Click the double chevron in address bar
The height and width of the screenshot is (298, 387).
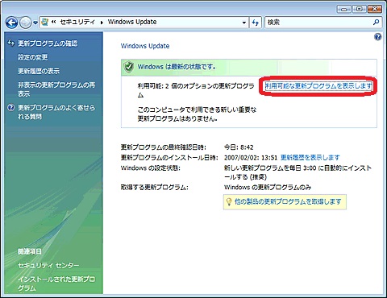pyautogui.click(x=53, y=22)
